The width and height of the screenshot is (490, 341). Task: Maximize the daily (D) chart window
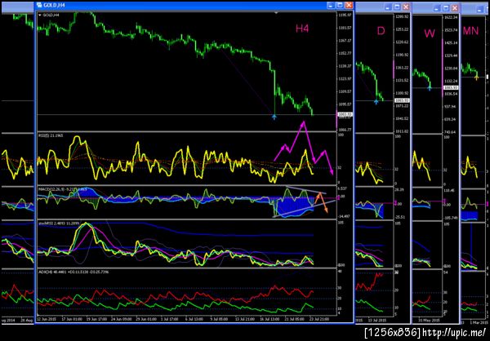[397, 7]
